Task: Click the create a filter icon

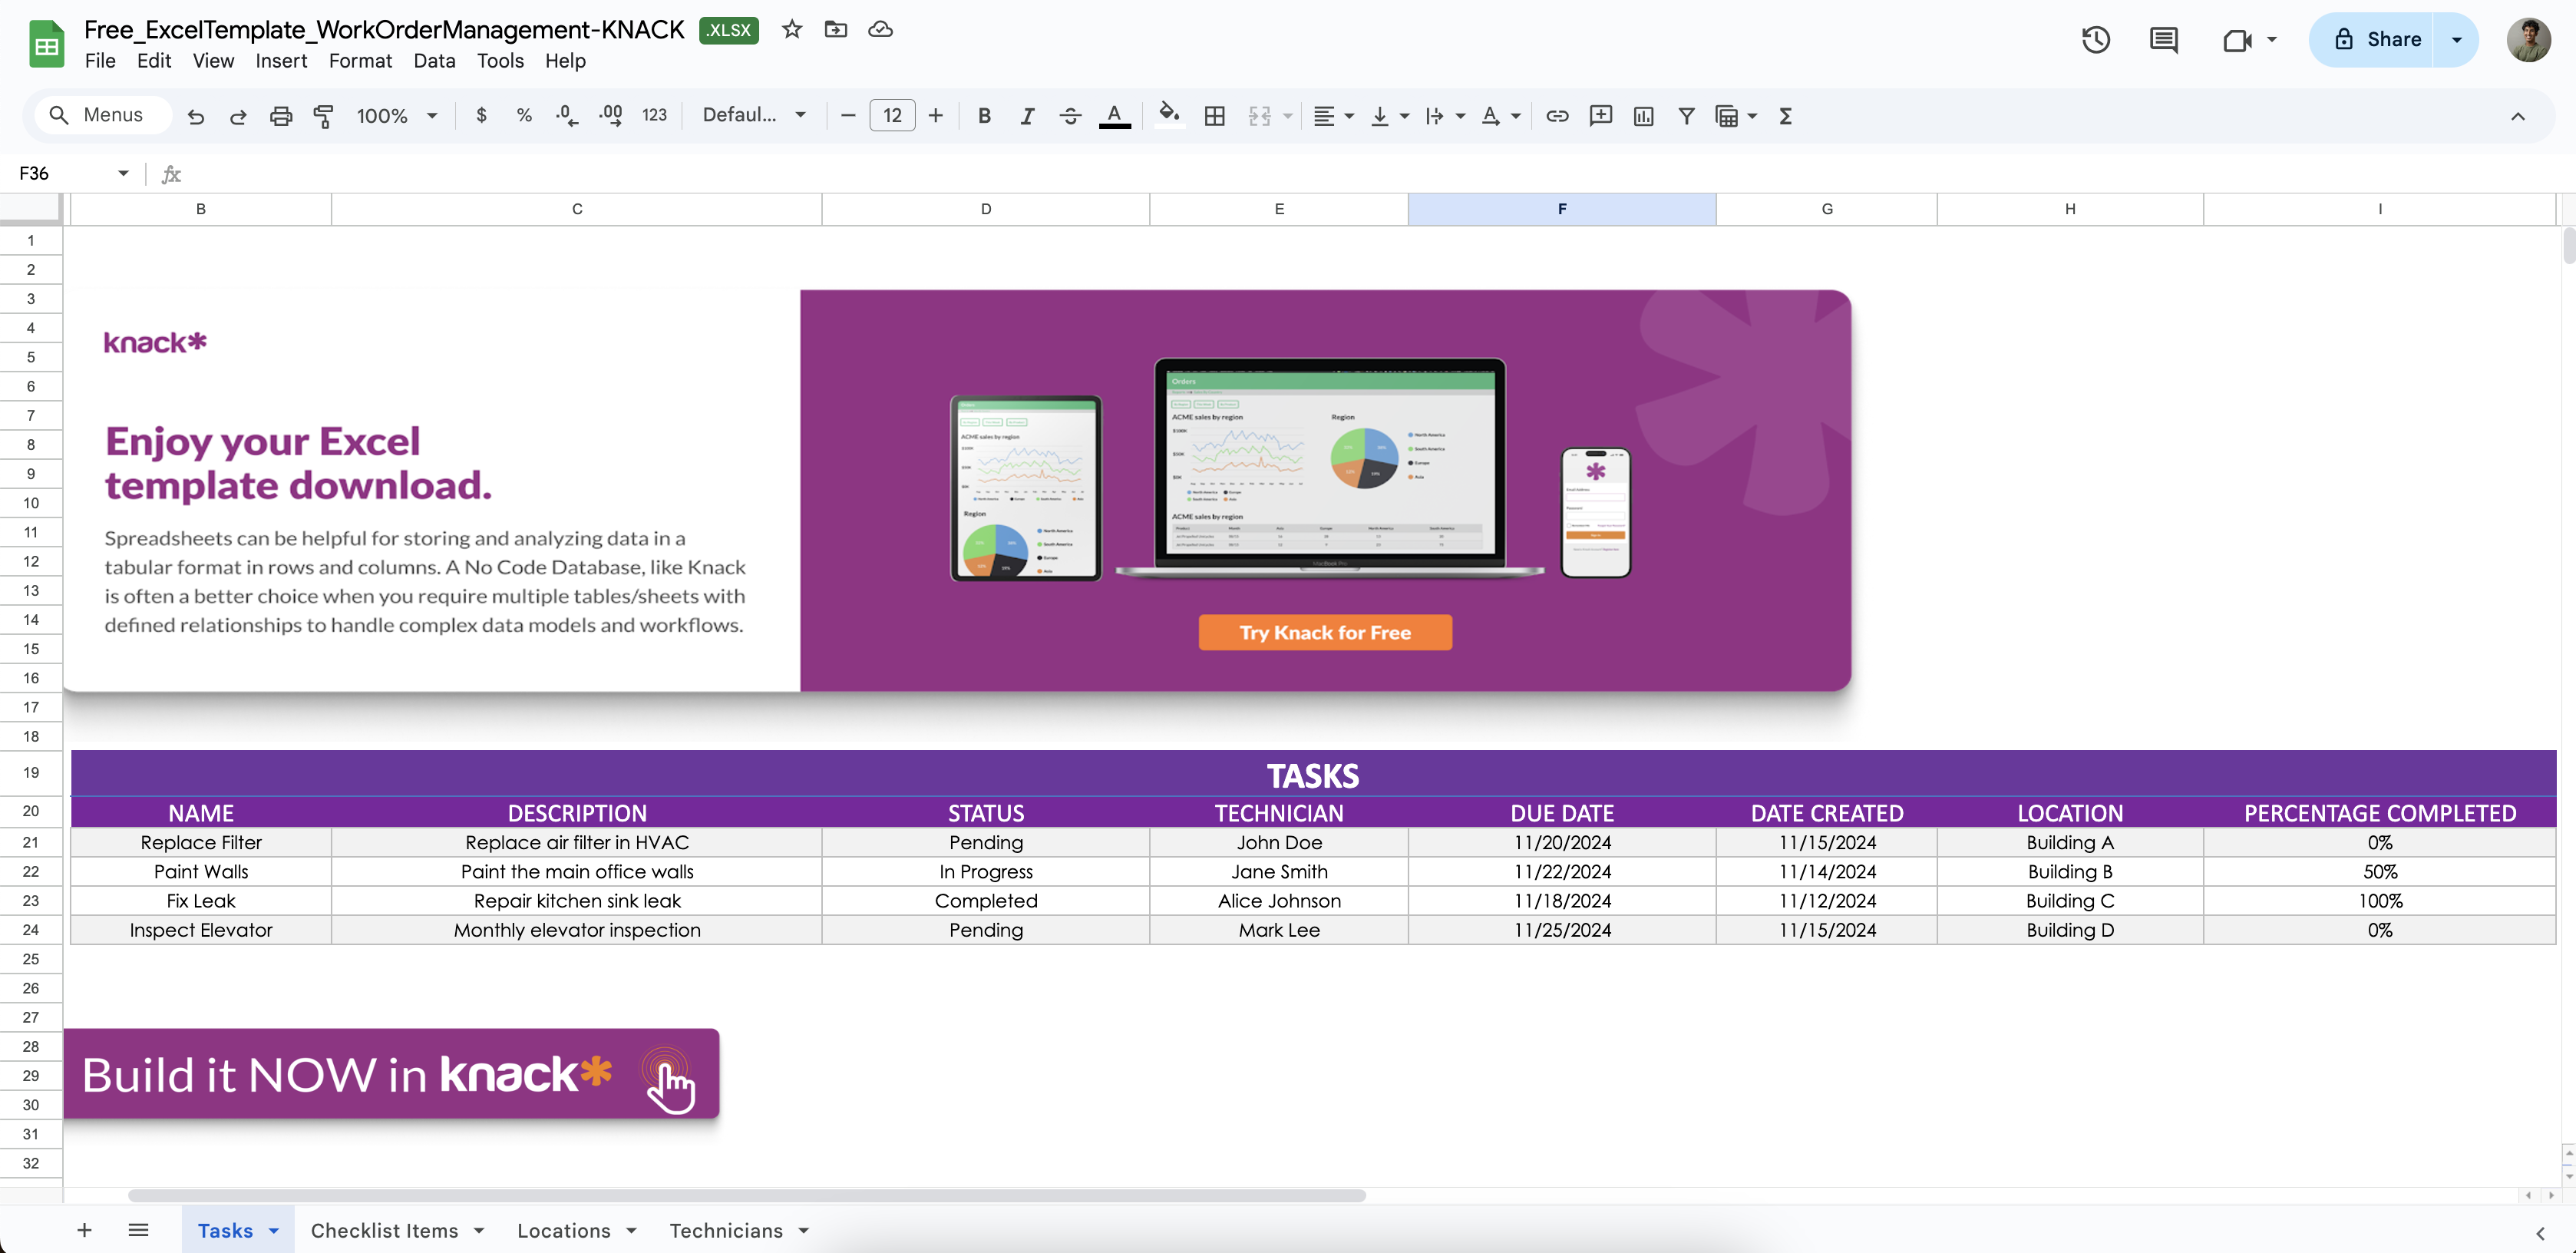Action: coord(1686,116)
